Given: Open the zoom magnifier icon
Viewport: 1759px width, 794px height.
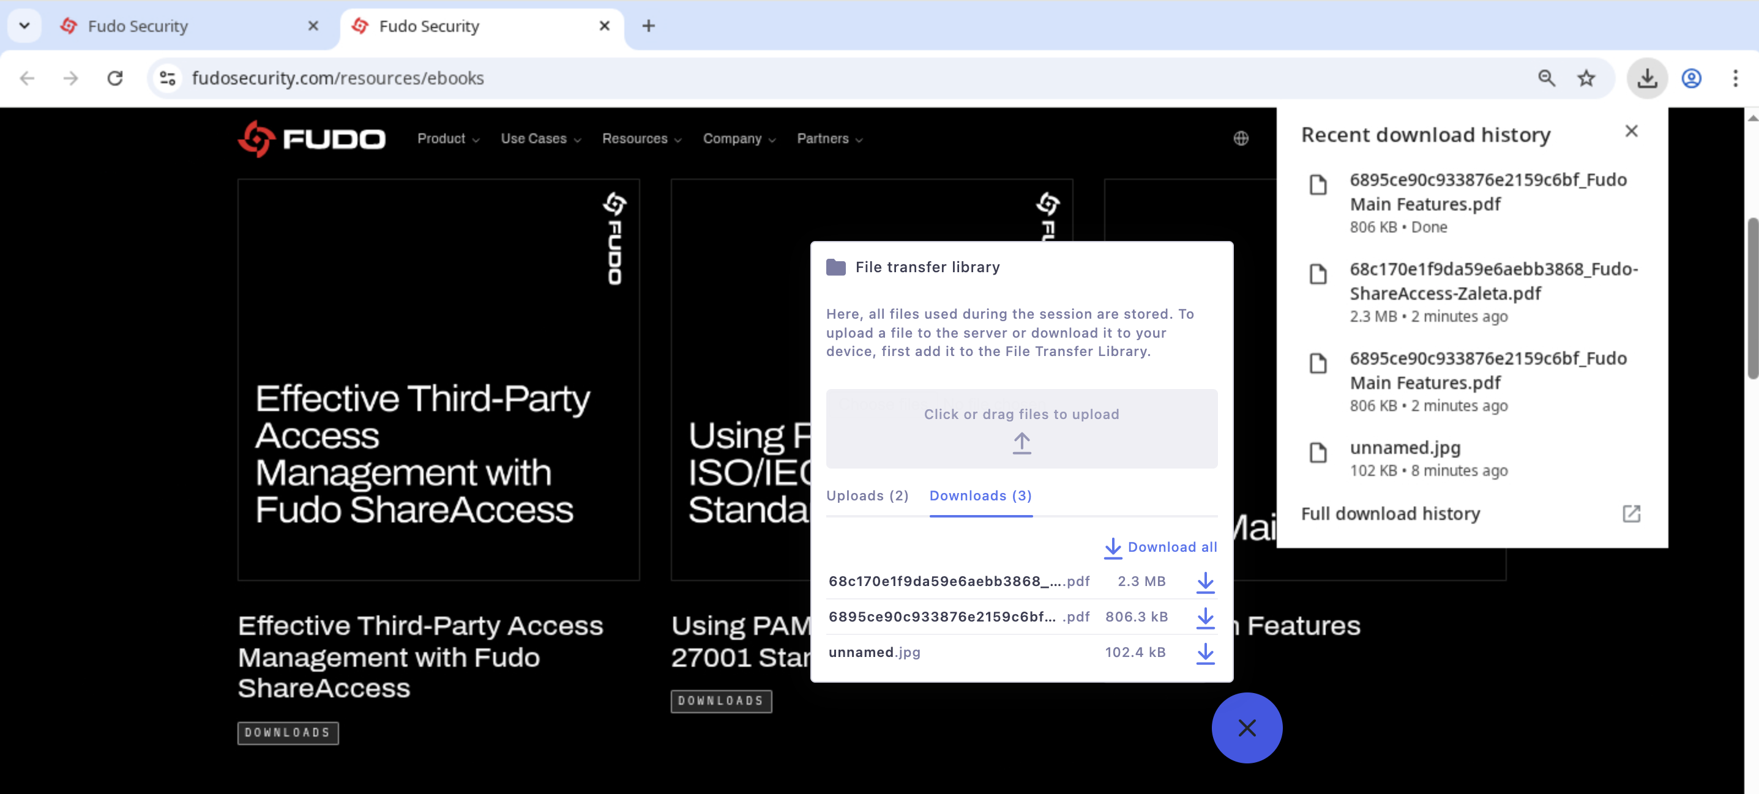Looking at the screenshot, I should [x=1547, y=78].
